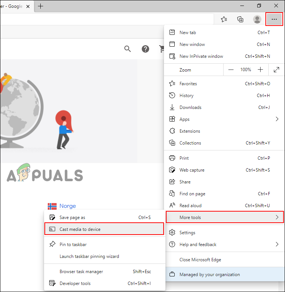Image resolution: width=285 pixels, height=292 pixels.
Task: Minimize the Edge window
Action: [x=242, y=6]
